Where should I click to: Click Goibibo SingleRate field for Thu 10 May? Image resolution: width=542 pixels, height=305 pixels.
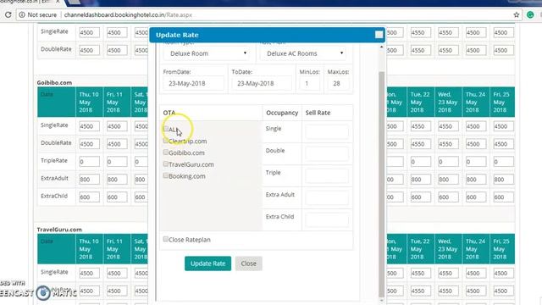(x=89, y=126)
